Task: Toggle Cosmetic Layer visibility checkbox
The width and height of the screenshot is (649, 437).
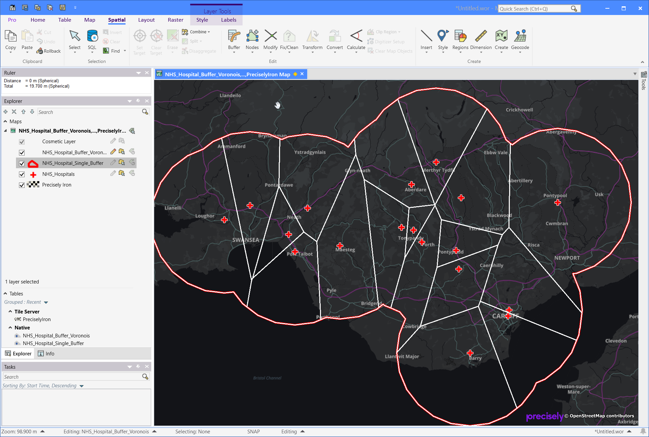Action: pos(22,142)
